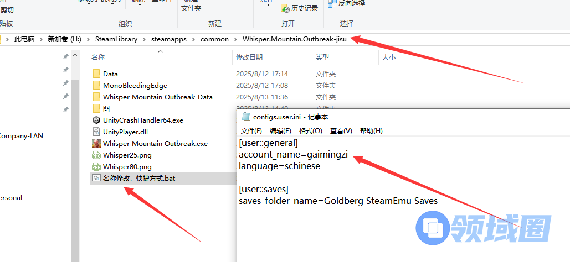
Task: Open the Data folder
Action: pyautogui.click(x=110, y=74)
